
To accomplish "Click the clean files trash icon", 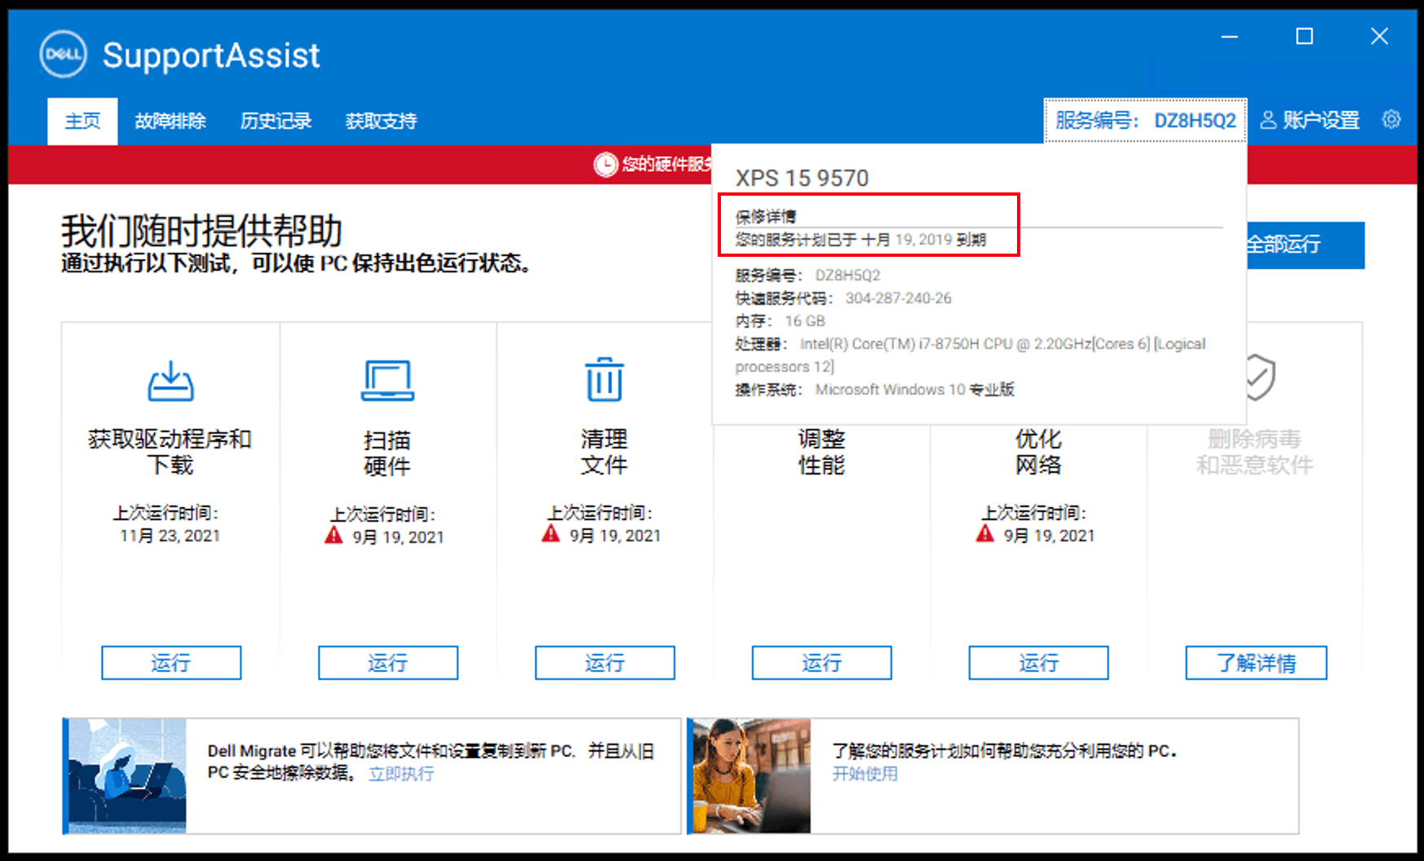I will click(x=604, y=379).
